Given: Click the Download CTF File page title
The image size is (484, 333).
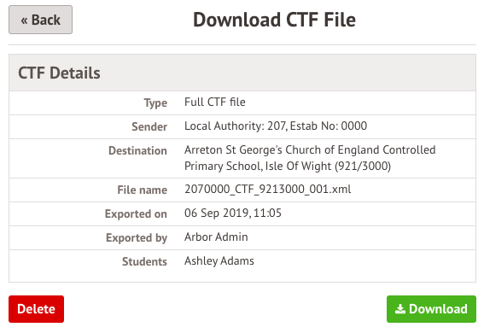Looking at the screenshot, I should (x=274, y=20).
